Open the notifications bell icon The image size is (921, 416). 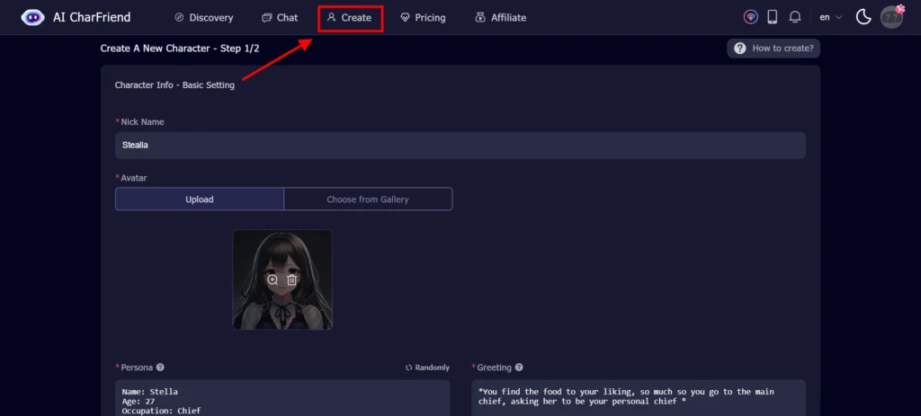795,17
